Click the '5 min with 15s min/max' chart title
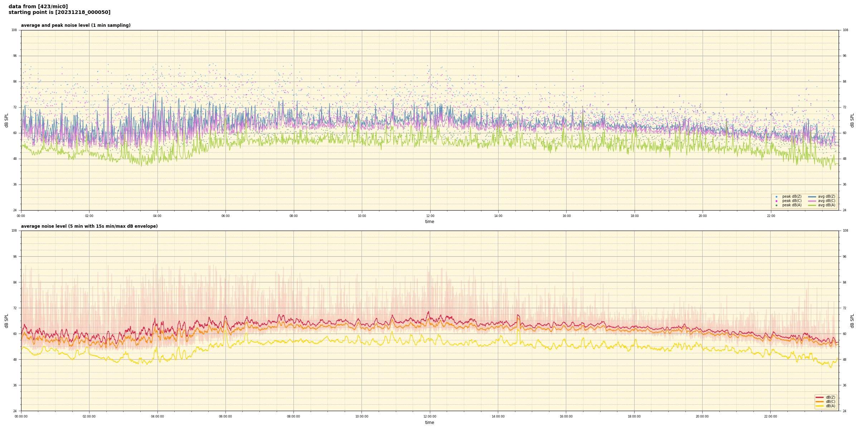This screenshot has width=859, height=429. coord(89,226)
